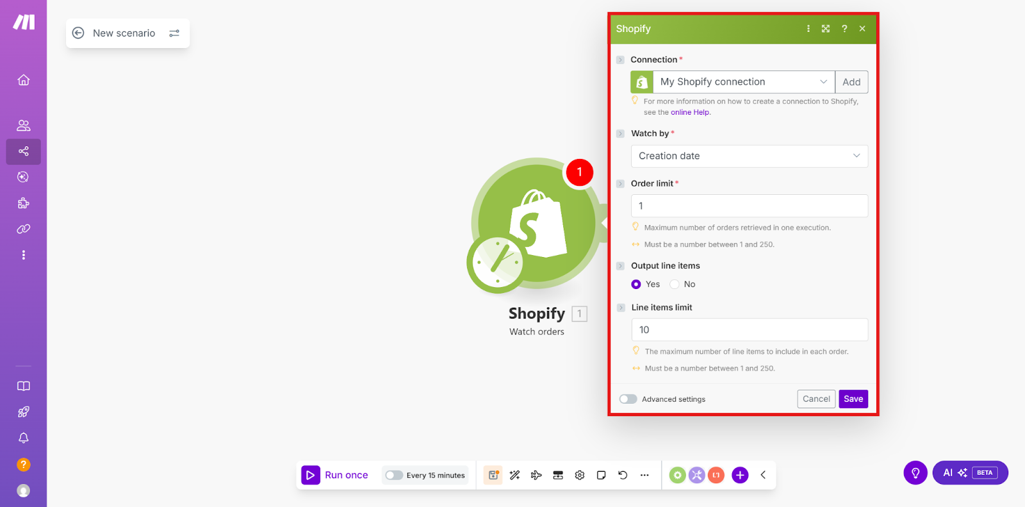Go back using the arrow beside New scenario
The width and height of the screenshot is (1025, 507).
(78, 33)
